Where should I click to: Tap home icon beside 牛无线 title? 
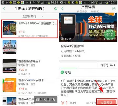[x=56, y=9]
